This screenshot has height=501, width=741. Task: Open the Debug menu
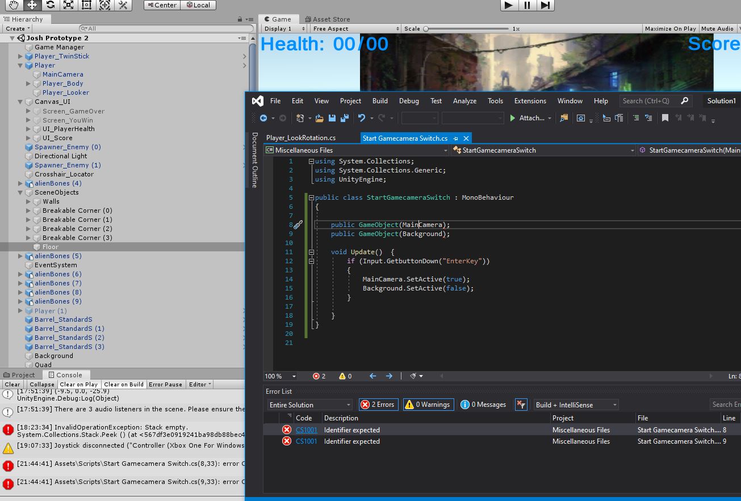tap(409, 101)
